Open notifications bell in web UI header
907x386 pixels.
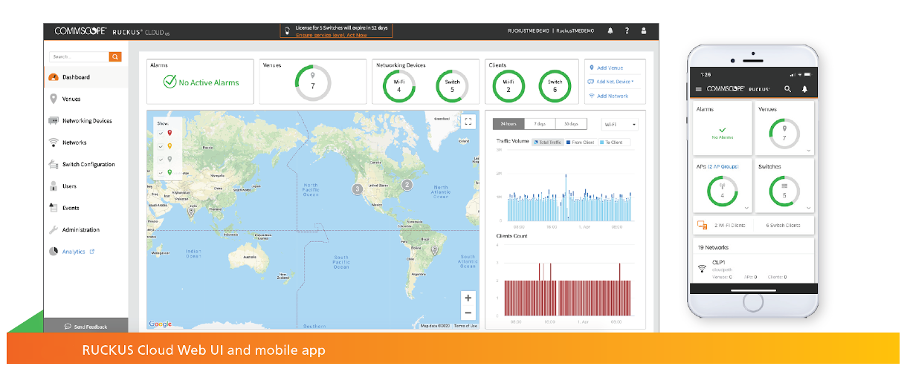(610, 31)
